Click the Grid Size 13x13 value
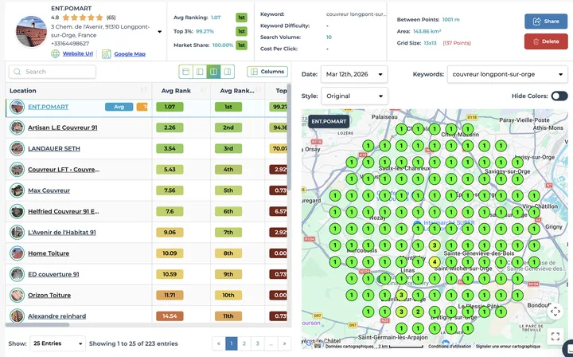The height and width of the screenshot is (357, 573). click(x=430, y=43)
